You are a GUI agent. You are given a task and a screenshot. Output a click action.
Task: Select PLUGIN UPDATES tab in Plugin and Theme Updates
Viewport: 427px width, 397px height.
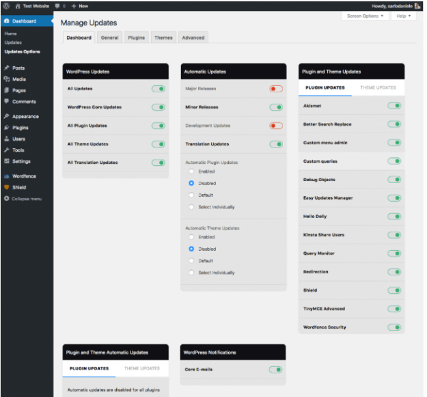pyautogui.click(x=325, y=87)
